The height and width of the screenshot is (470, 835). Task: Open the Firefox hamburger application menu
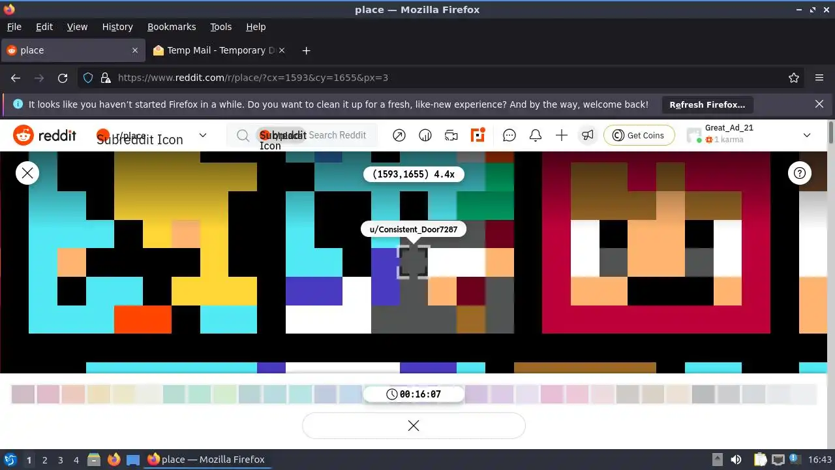[x=819, y=78]
